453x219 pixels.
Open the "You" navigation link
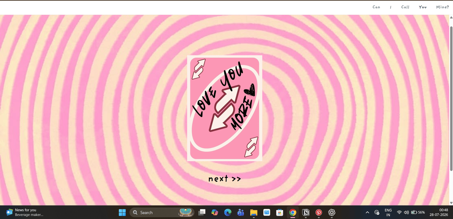[x=423, y=7]
